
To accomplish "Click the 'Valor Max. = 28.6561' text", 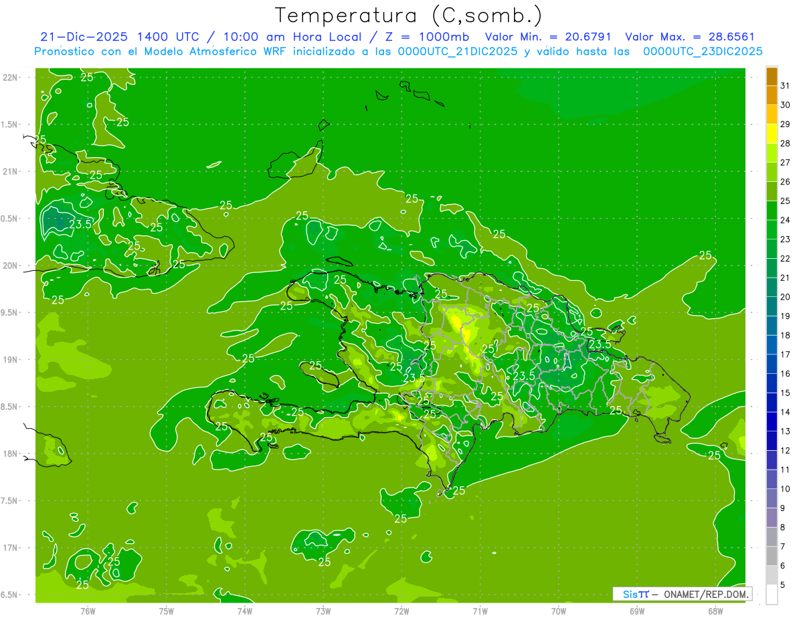I will click(690, 37).
